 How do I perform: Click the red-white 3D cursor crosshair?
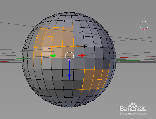click(144, 25)
